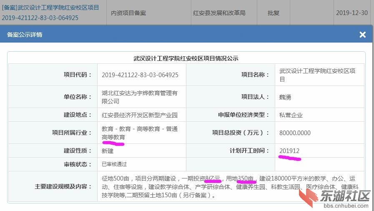This screenshot has width=374, height=211.
Task: Select the industry value 教育 - 教育 - 高等教育
Action: 140,133
